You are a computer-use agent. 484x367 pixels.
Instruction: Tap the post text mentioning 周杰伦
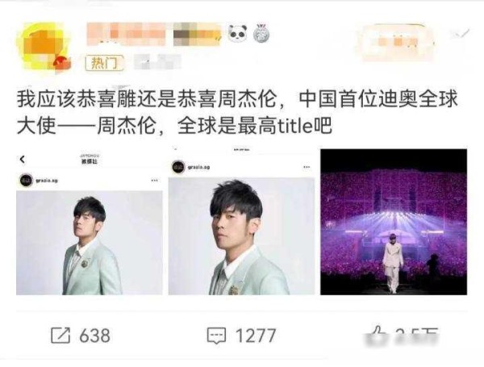pyautogui.click(x=236, y=112)
